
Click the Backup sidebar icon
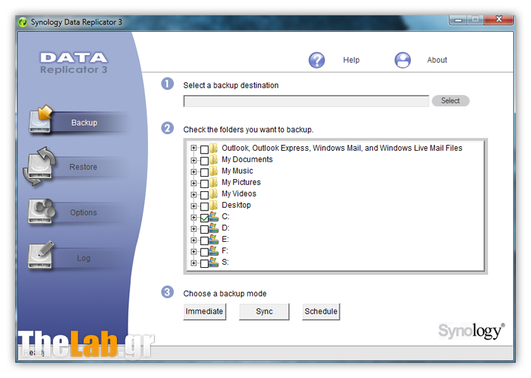click(x=41, y=121)
